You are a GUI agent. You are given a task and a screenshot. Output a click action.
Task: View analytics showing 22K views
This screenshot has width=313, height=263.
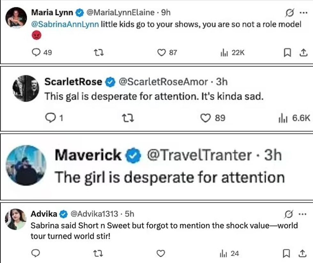[224, 52]
